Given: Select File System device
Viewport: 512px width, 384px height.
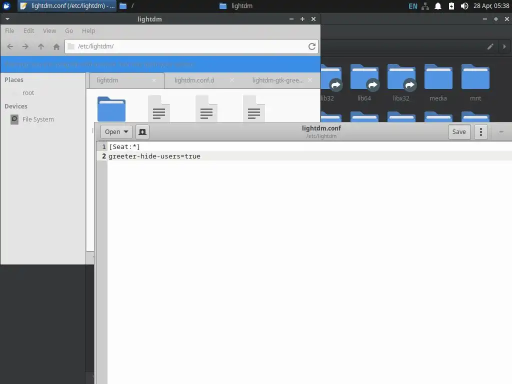Looking at the screenshot, I should 43,119.
